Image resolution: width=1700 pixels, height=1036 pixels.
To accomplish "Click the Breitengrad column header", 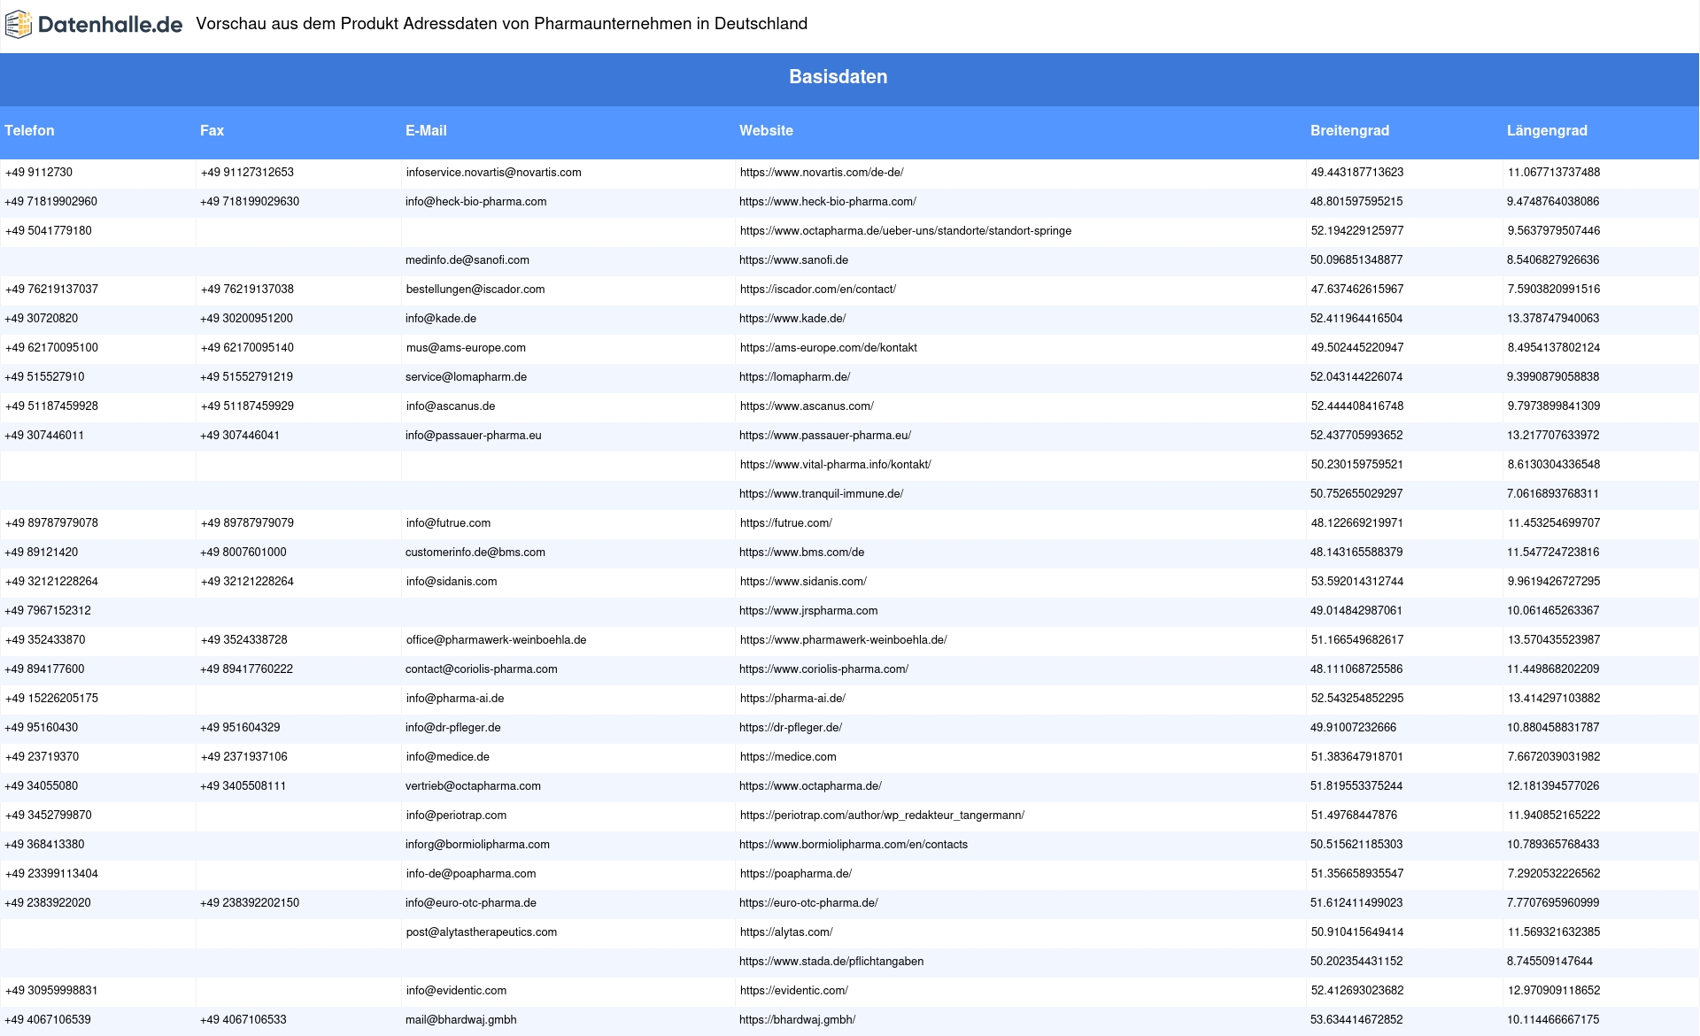I will pyautogui.click(x=1349, y=130).
